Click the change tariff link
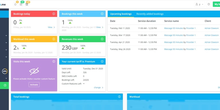The width and height of the screenshot is (220, 110). tap(99, 87)
